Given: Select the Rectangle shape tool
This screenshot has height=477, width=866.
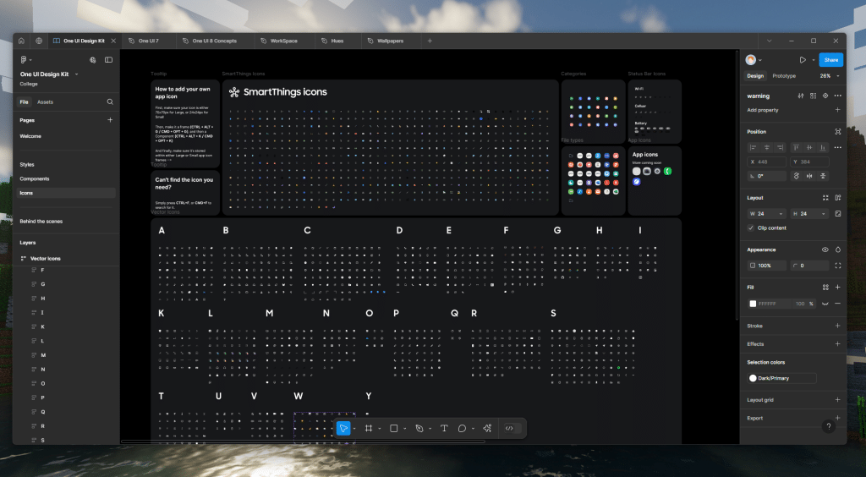Looking at the screenshot, I should (x=394, y=429).
